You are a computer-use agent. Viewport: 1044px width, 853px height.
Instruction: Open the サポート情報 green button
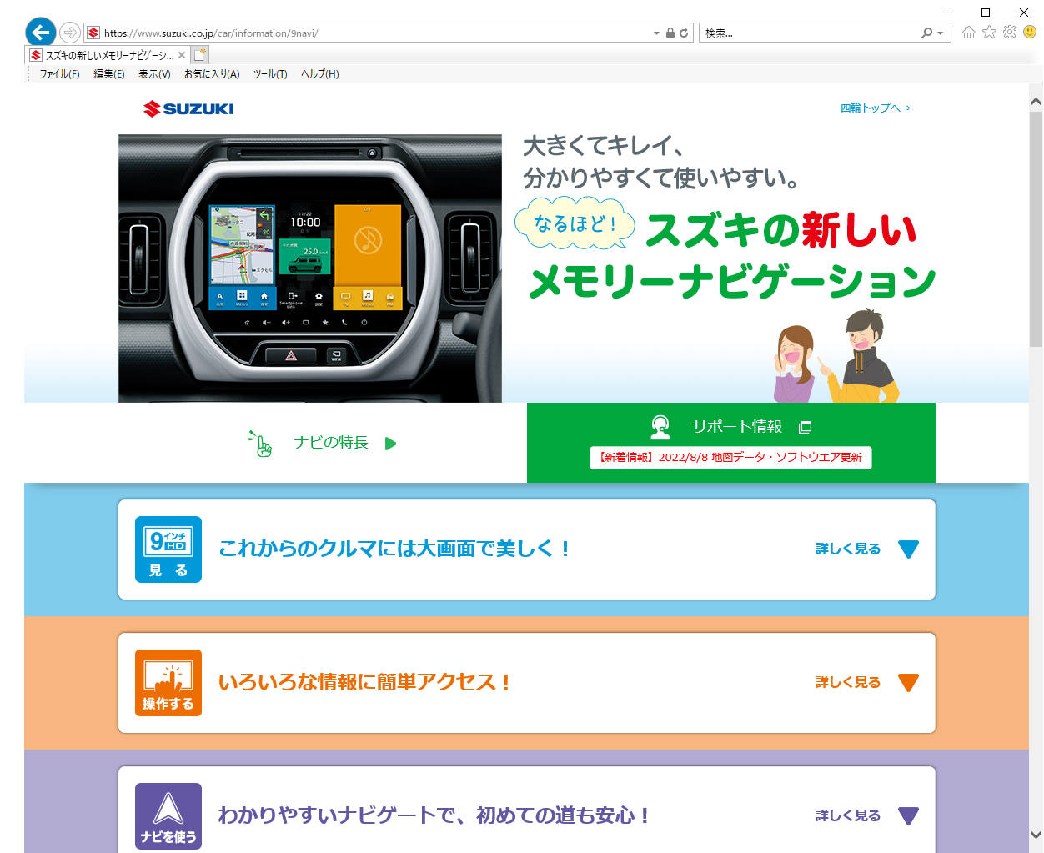point(730,427)
